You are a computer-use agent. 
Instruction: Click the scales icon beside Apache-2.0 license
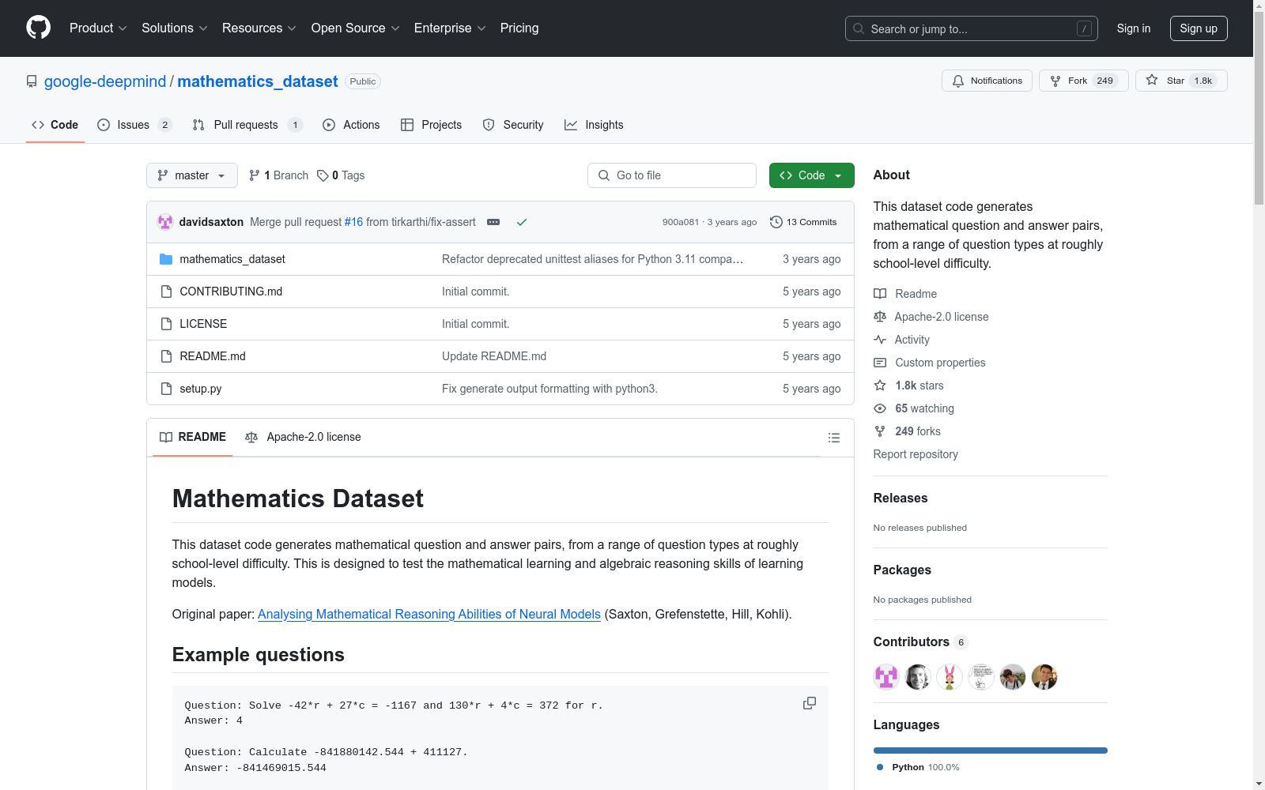(x=880, y=317)
